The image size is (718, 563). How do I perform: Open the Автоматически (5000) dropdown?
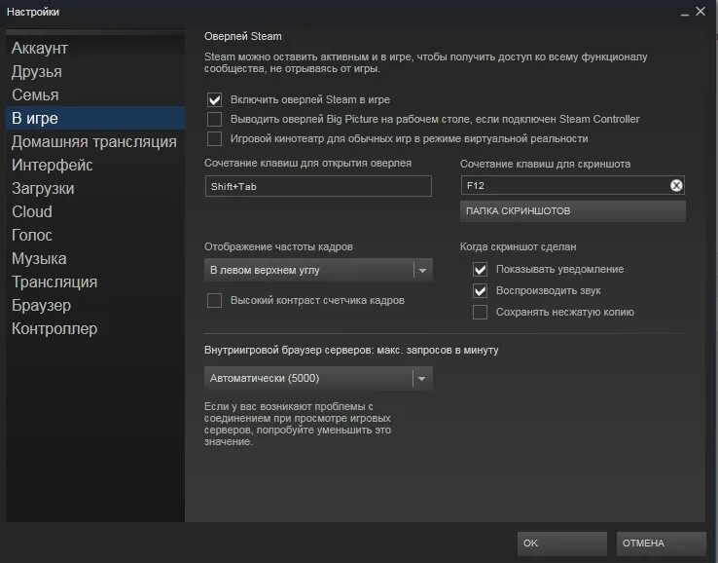tap(318, 378)
